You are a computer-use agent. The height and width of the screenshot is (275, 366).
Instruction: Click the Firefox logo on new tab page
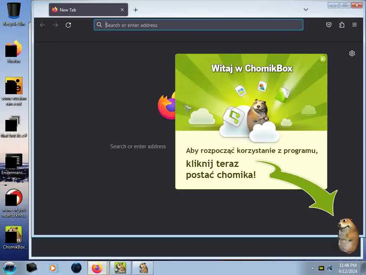click(167, 106)
